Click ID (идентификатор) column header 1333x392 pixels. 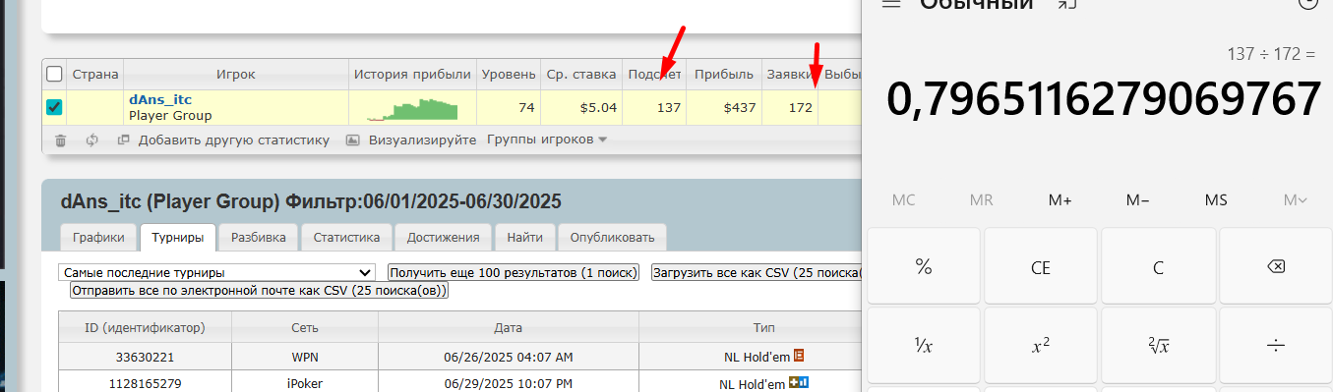click(x=145, y=326)
